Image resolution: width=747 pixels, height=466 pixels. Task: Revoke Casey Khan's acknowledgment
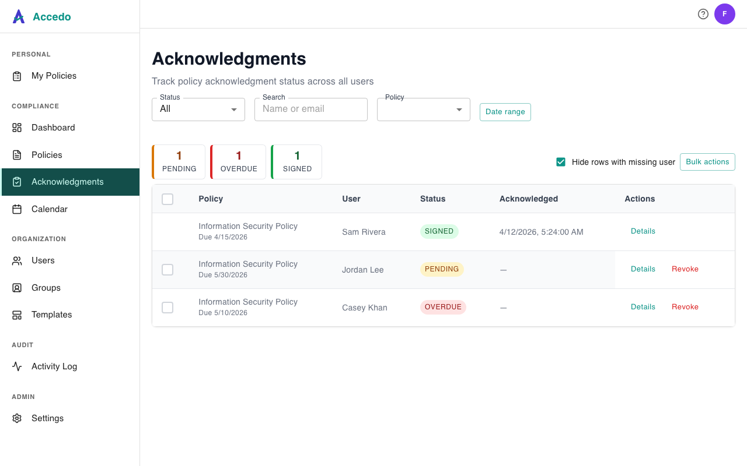[x=685, y=307]
